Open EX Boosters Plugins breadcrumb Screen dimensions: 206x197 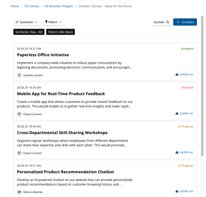59,6
